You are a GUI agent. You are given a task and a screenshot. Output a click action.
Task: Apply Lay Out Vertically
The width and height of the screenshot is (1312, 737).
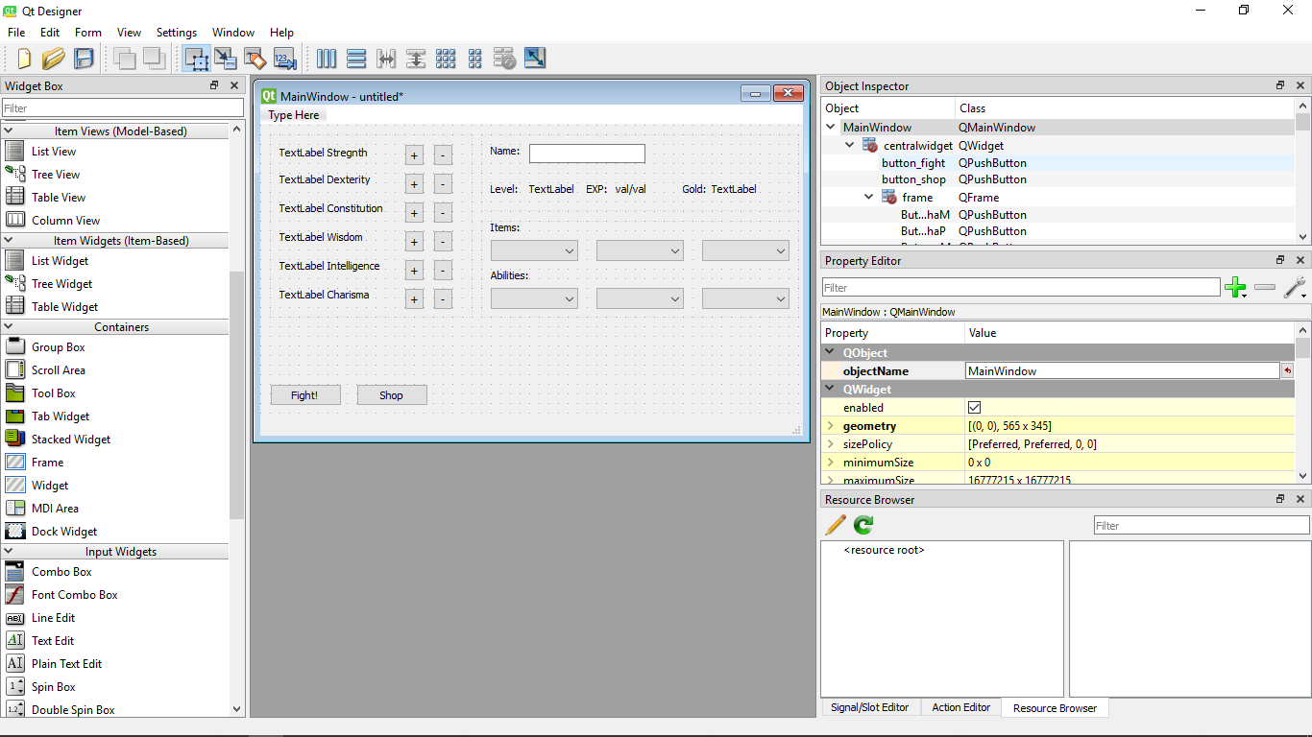[356, 59]
